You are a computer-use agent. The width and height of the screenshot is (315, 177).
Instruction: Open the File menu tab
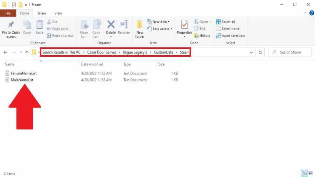(x=8, y=13)
